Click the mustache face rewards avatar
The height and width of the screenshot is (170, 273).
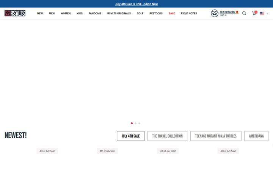215,13
